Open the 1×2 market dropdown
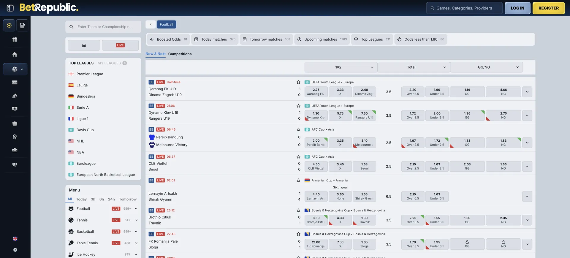 [341, 67]
